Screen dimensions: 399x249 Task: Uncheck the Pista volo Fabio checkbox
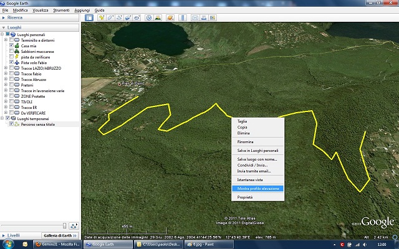11,62
